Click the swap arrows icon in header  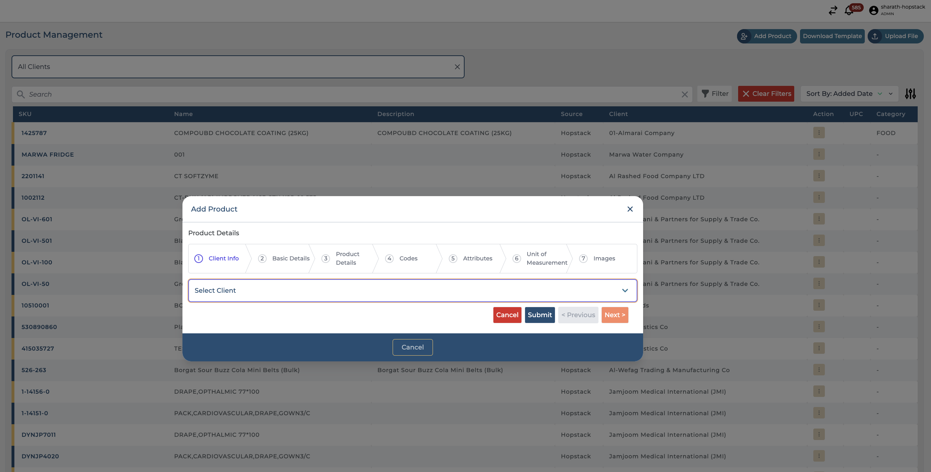pyautogui.click(x=833, y=10)
